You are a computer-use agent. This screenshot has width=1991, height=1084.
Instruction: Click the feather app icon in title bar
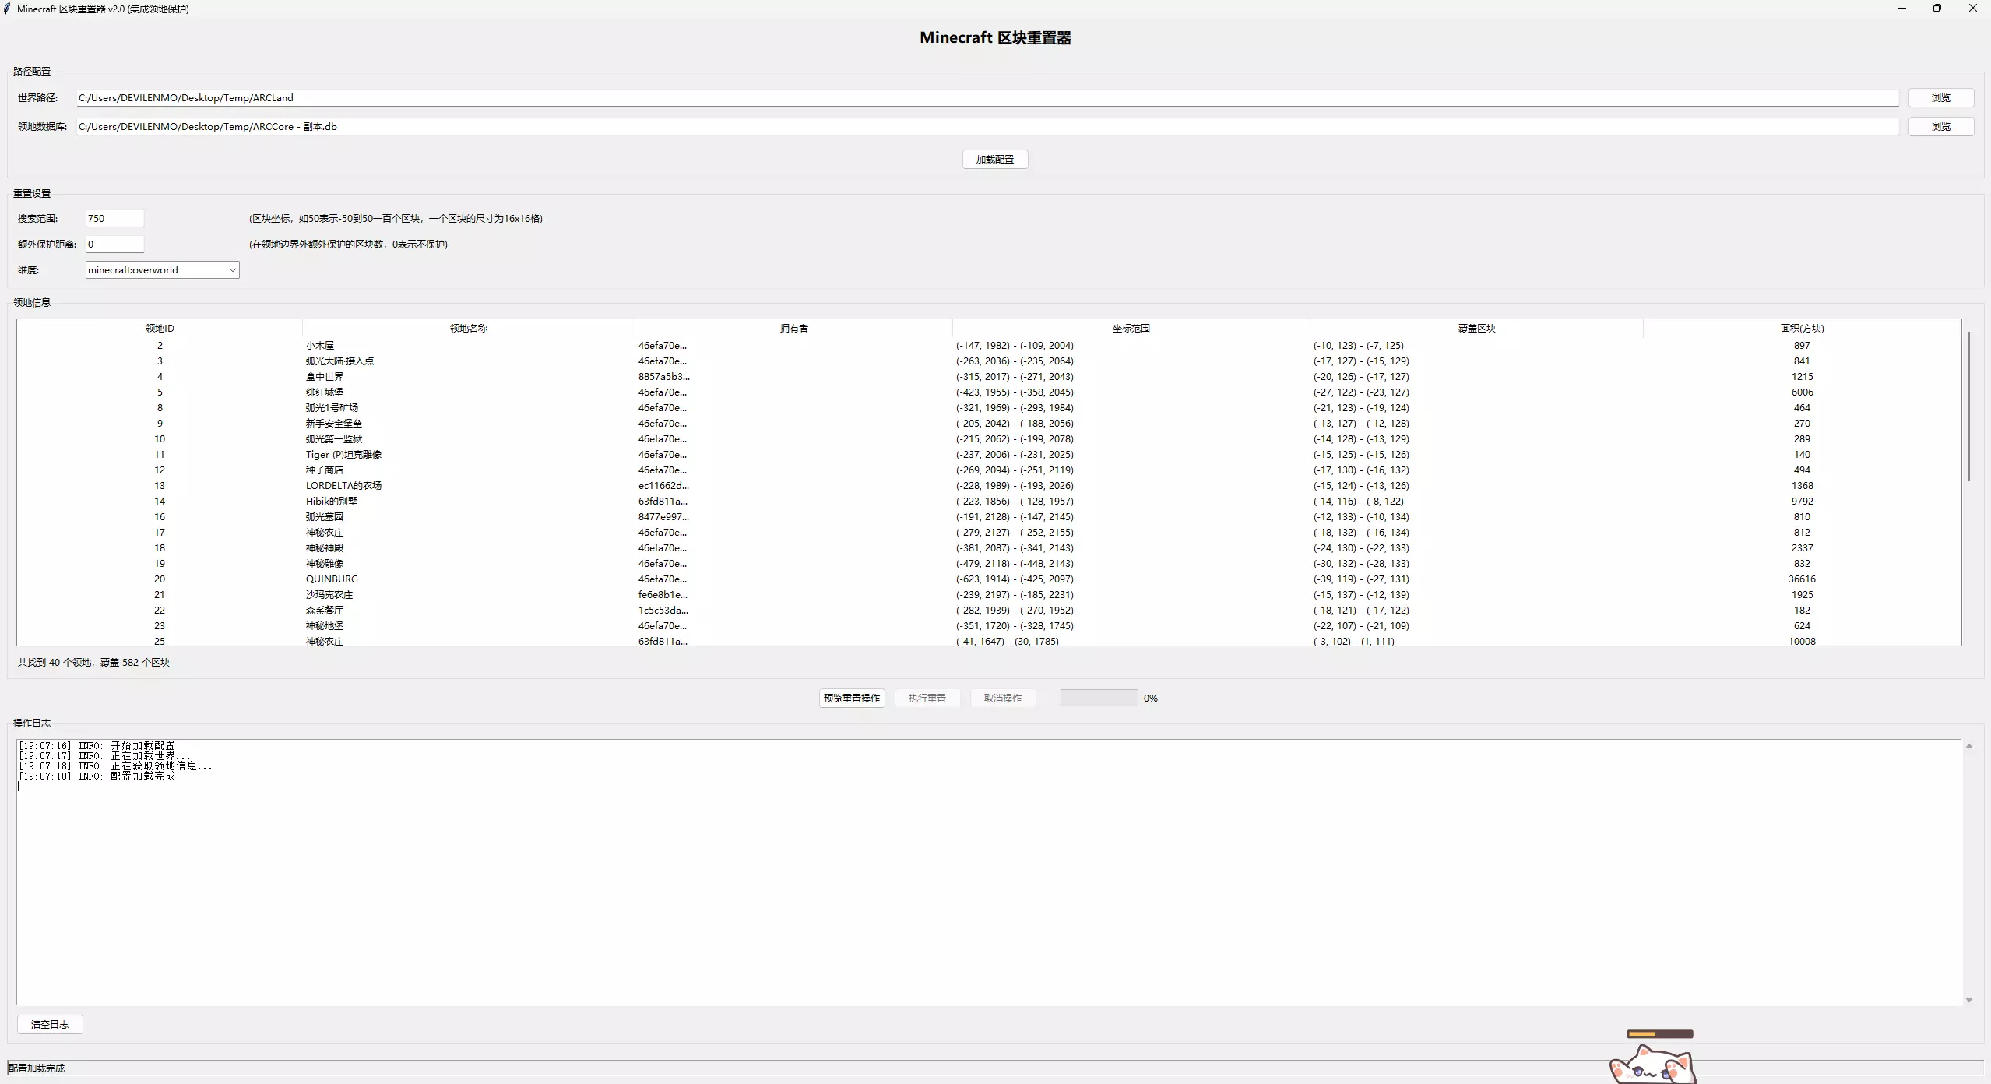pyautogui.click(x=7, y=9)
